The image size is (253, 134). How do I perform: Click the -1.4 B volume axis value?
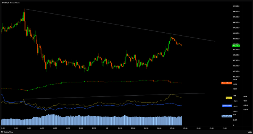[235, 106]
